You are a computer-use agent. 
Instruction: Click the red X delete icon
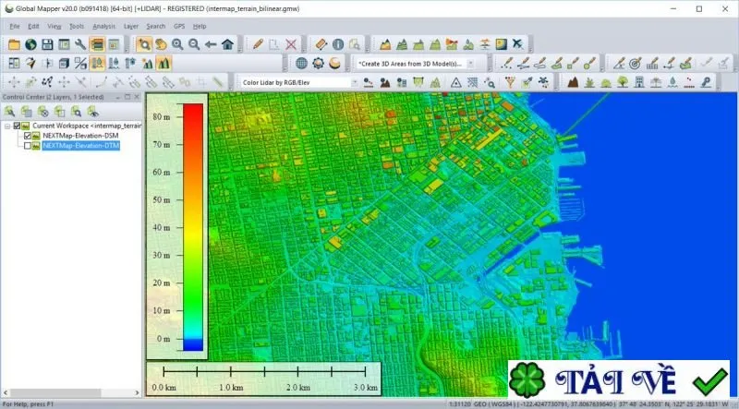(x=291, y=44)
